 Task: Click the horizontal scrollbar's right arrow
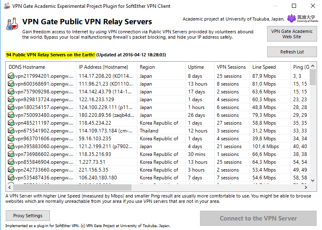coord(306,187)
